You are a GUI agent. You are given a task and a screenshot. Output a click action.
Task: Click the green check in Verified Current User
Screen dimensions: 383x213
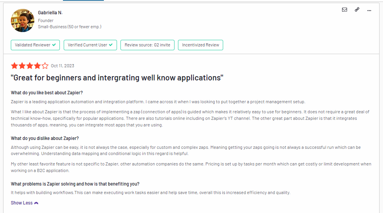click(111, 45)
